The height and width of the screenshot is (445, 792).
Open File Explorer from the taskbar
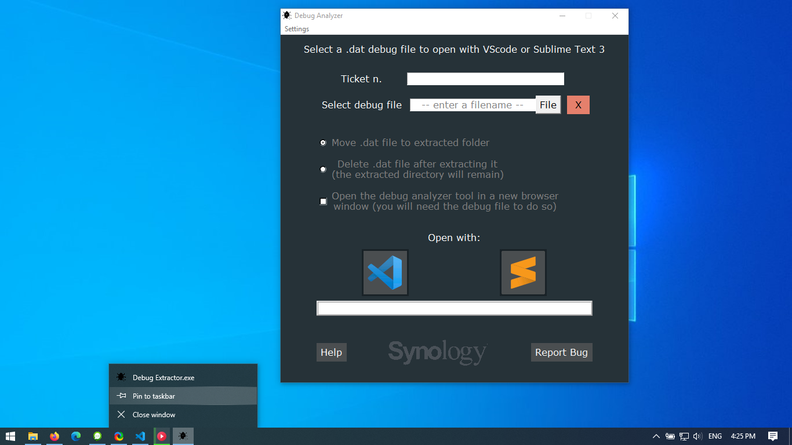click(33, 436)
